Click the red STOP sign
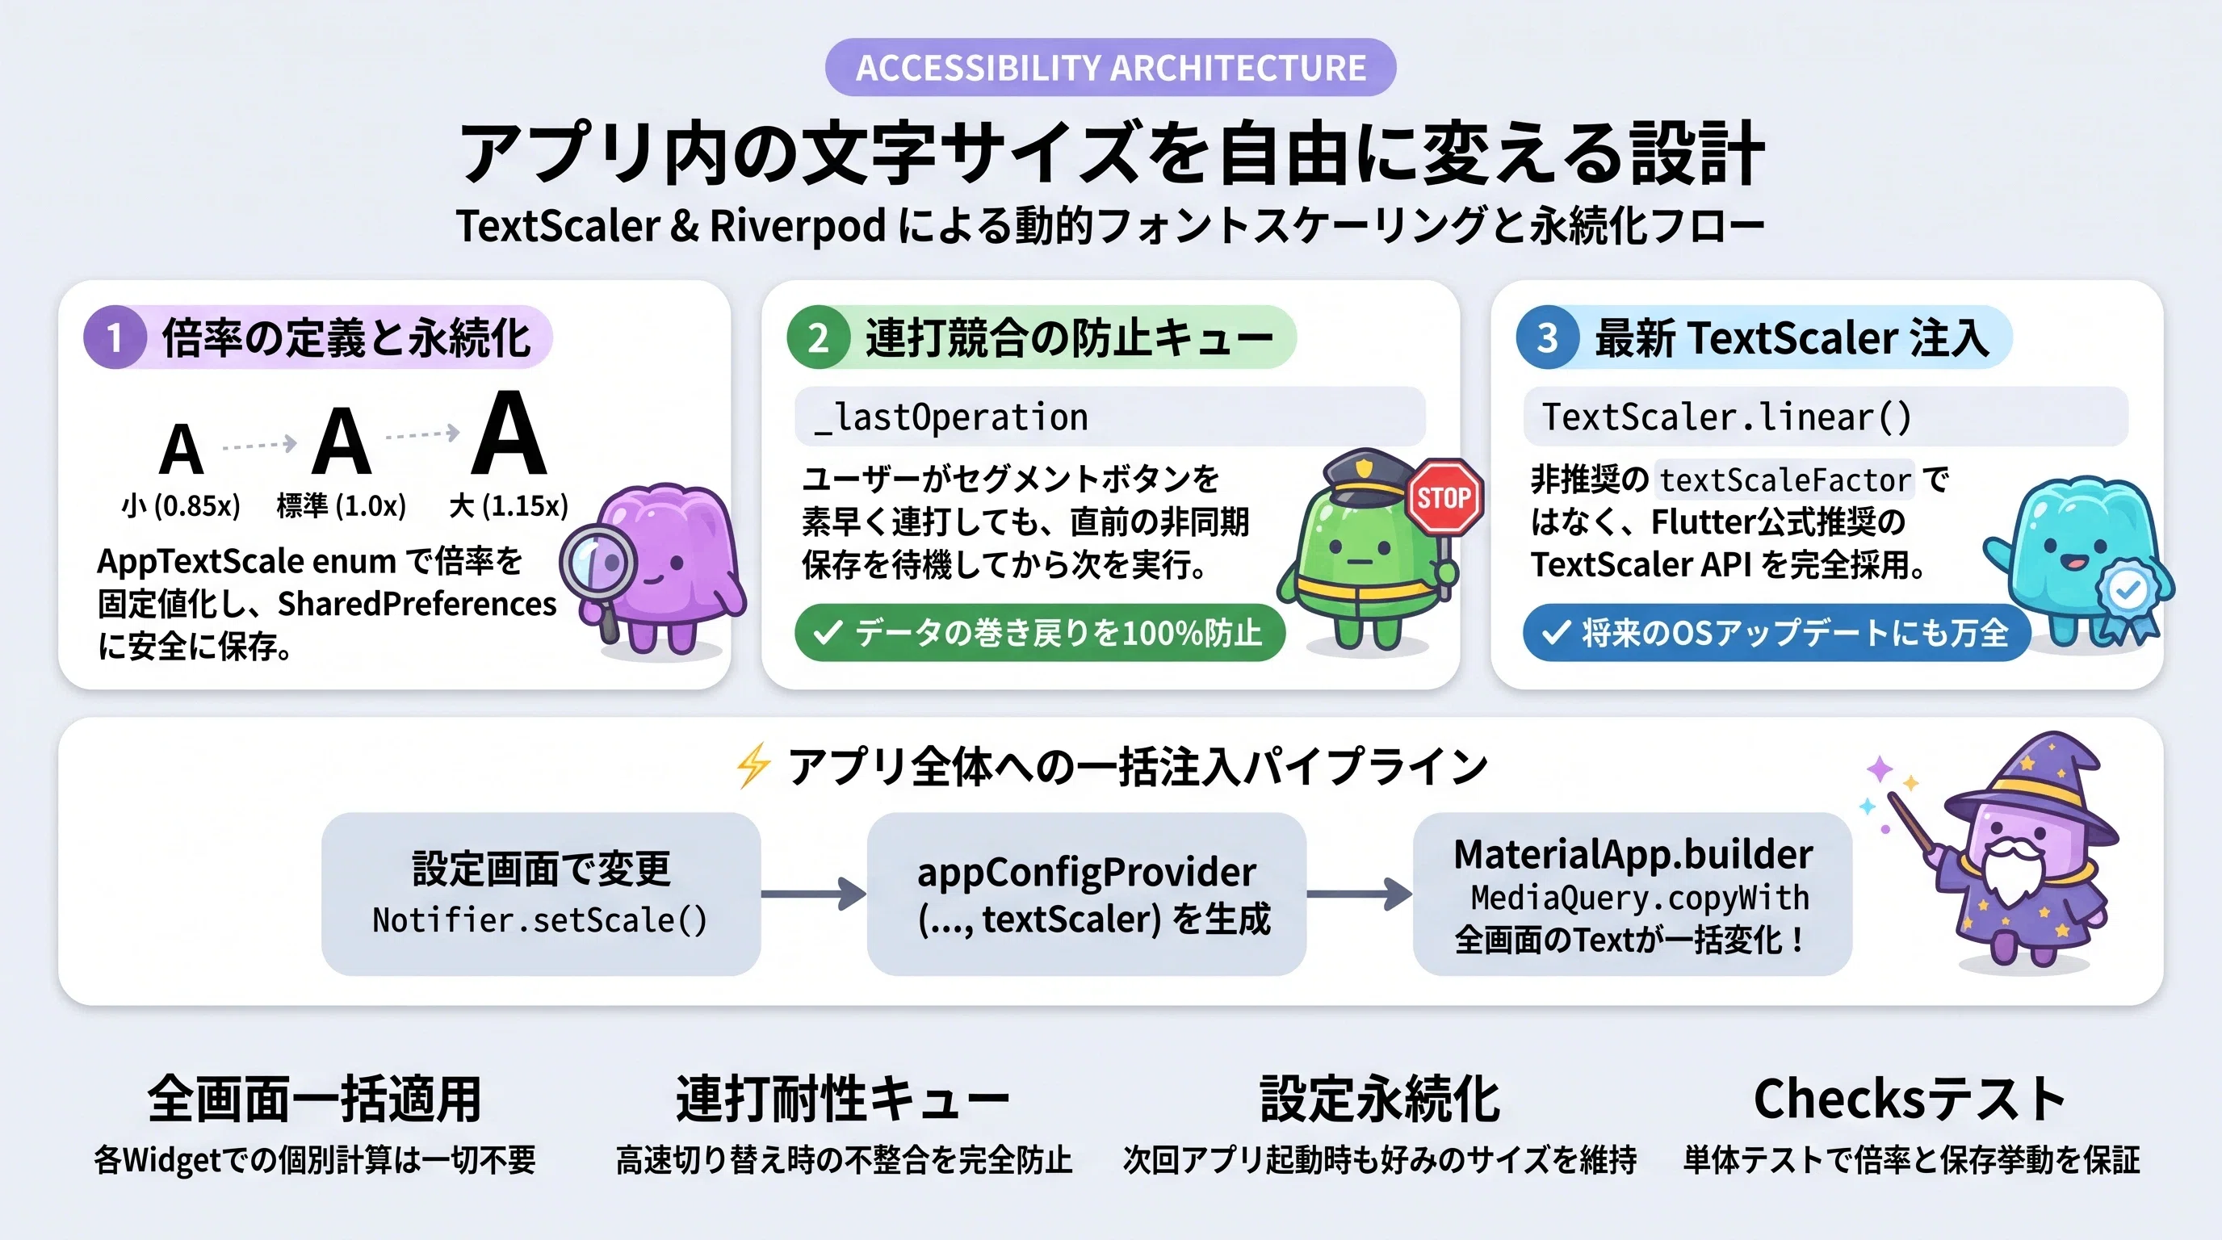 coord(1444,496)
